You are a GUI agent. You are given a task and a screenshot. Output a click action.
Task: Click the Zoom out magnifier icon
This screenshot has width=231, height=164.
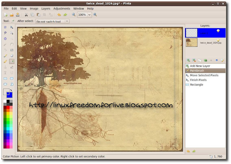74,15
